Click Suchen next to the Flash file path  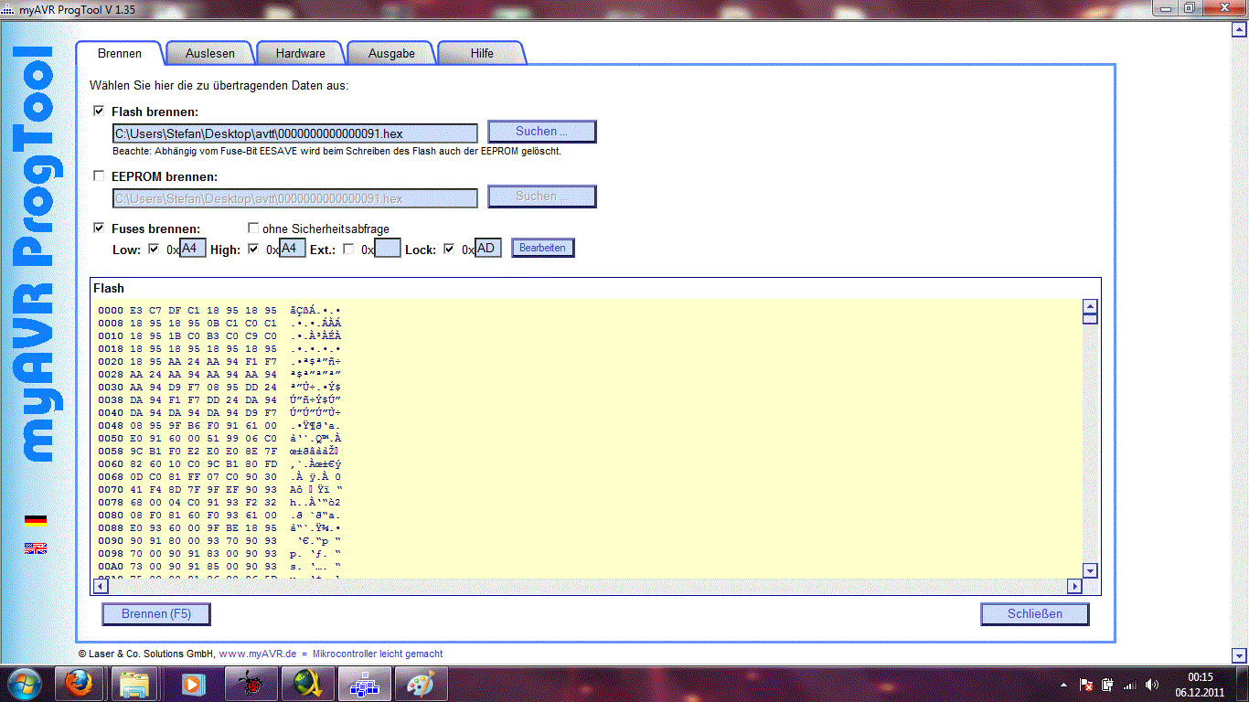(x=542, y=132)
